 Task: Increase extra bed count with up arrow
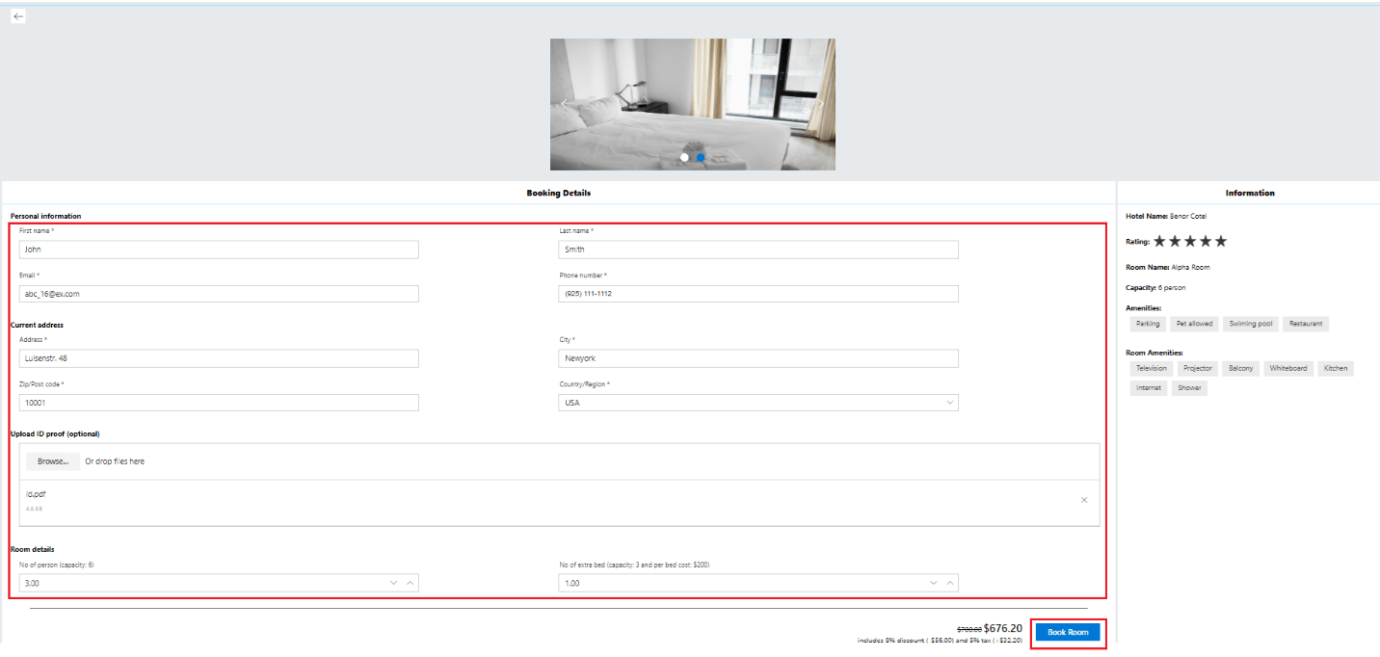(950, 583)
